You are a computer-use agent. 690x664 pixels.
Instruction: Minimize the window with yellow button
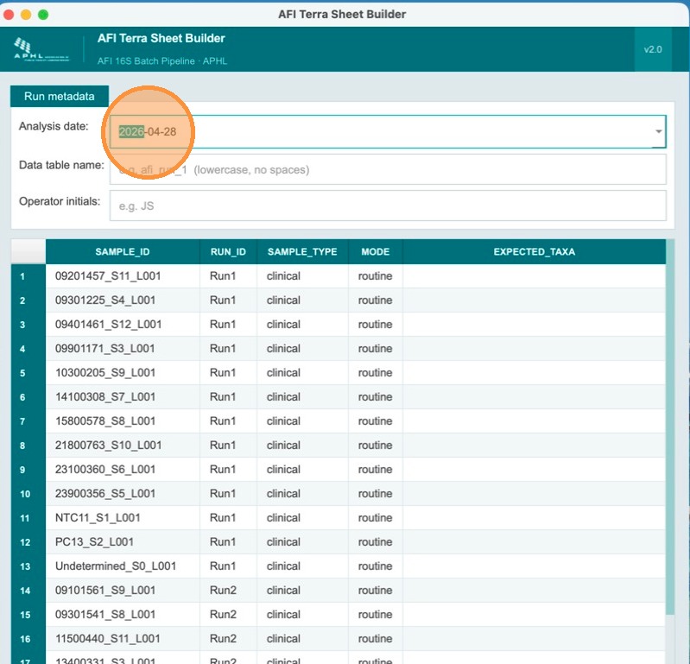(26, 15)
